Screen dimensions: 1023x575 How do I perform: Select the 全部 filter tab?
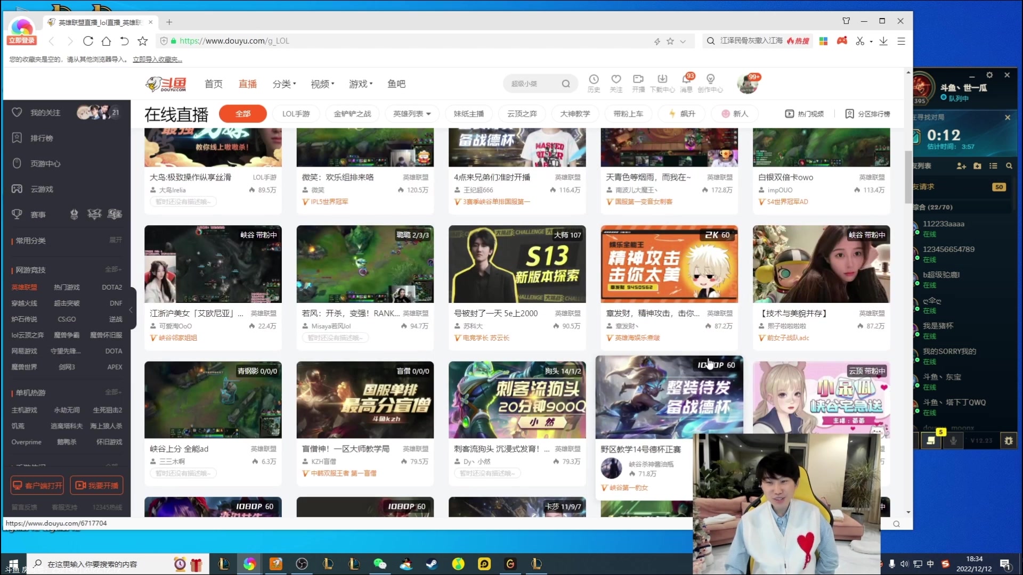243,113
